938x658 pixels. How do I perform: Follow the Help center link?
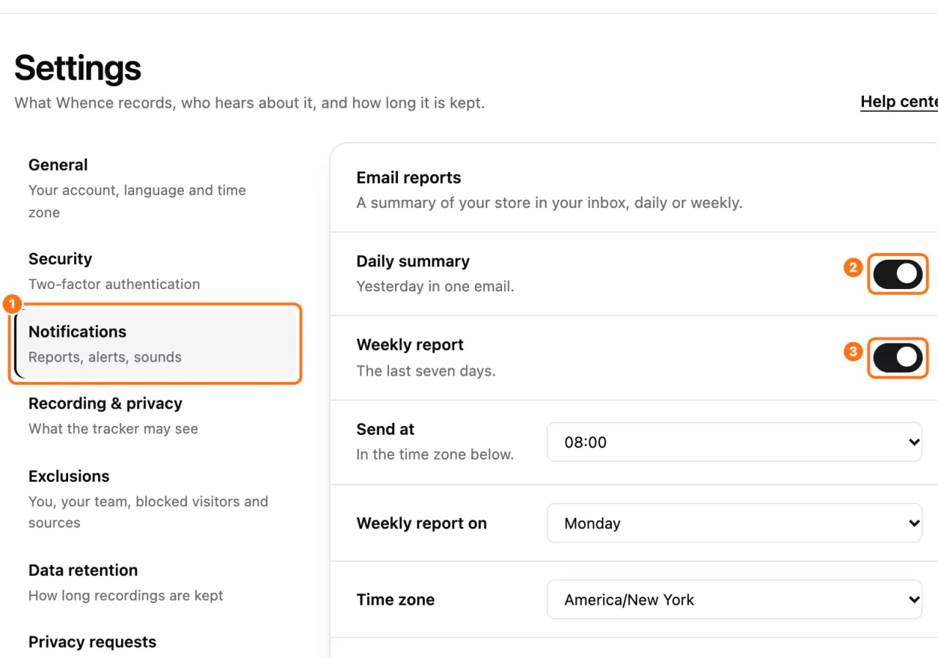899,102
